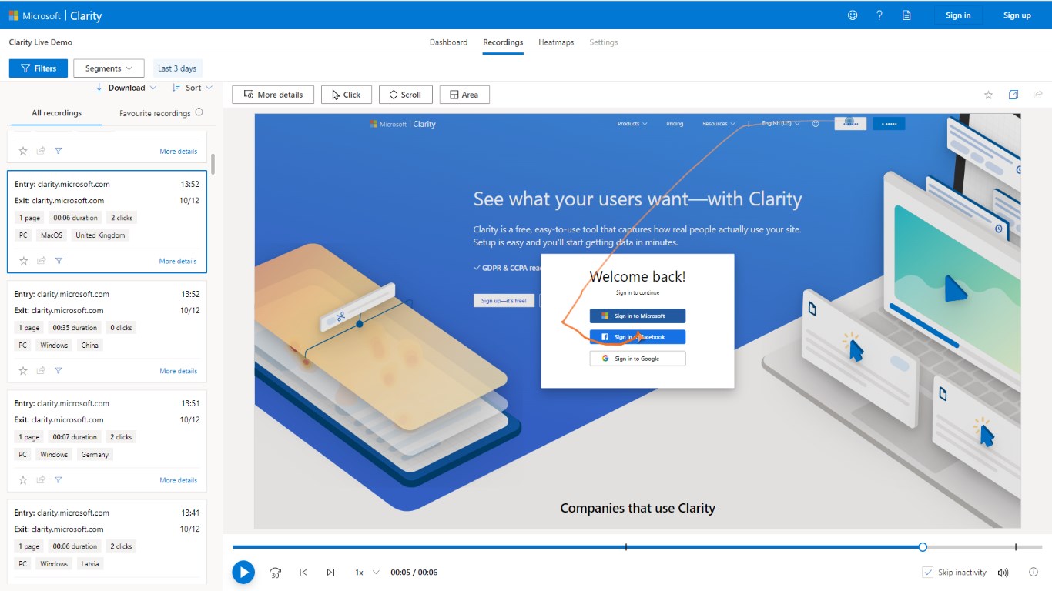This screenshot has height=591, width=1052.
Task: Jump to first event marker on timeline
Action: (626, 547)
